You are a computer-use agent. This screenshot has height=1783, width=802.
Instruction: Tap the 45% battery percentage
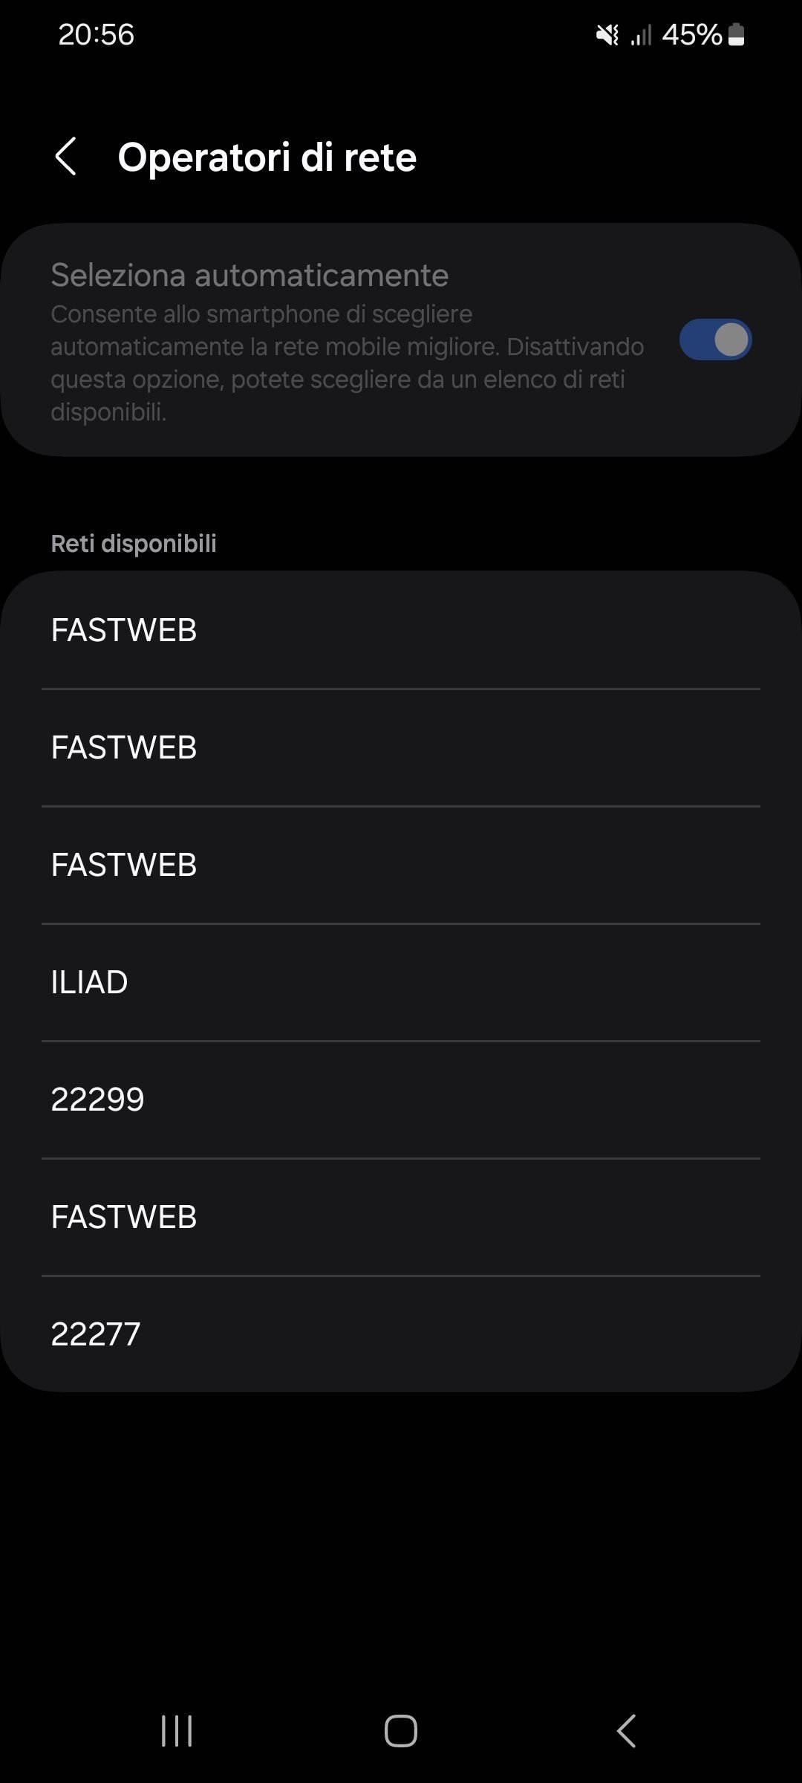coord(691,35)
